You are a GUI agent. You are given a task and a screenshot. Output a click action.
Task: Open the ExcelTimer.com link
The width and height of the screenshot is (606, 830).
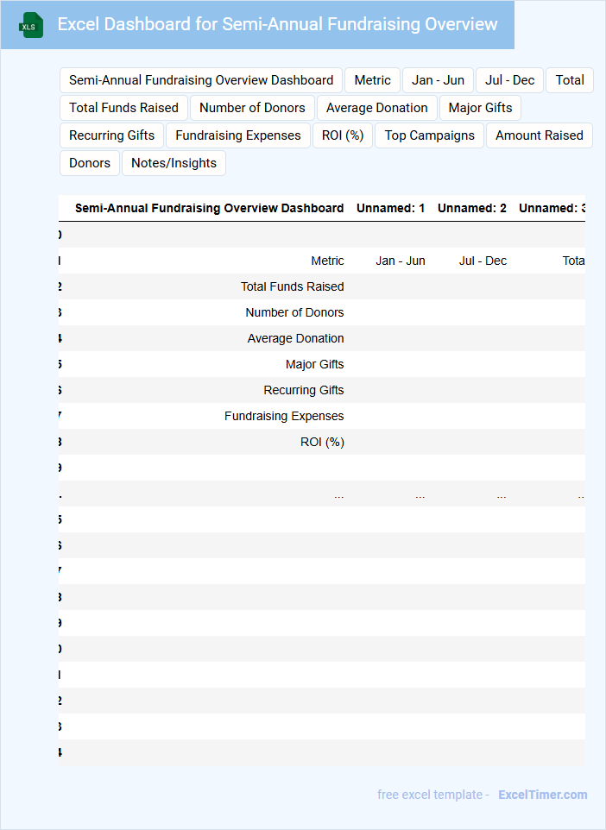(x=542, y=795)
